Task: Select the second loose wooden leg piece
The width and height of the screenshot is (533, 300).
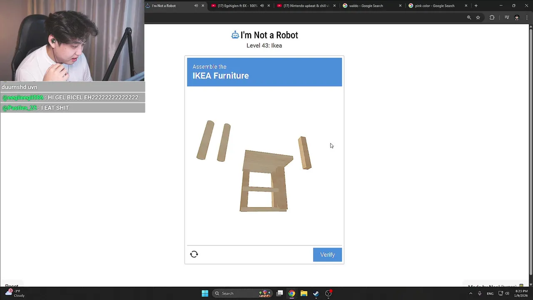Action: 224,142
